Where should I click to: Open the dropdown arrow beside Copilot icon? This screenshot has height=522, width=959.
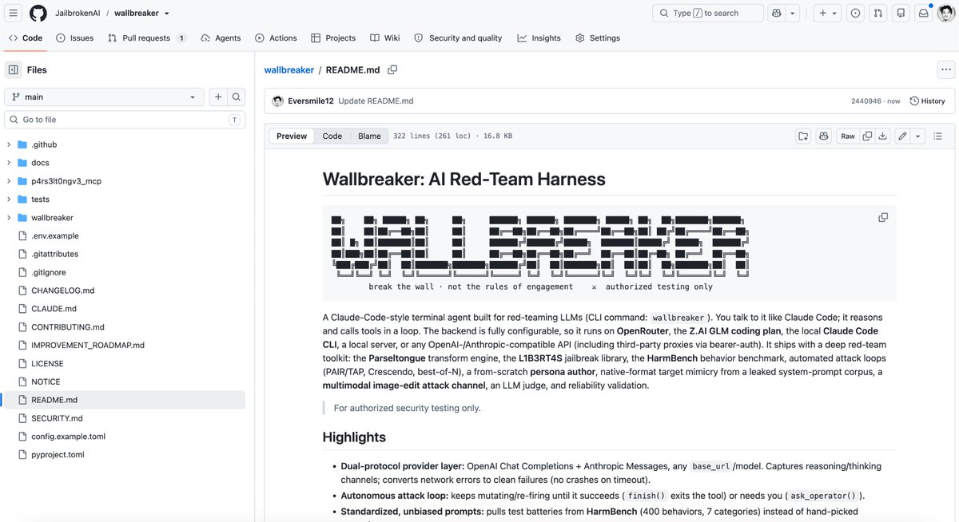(x=792, y=13)
